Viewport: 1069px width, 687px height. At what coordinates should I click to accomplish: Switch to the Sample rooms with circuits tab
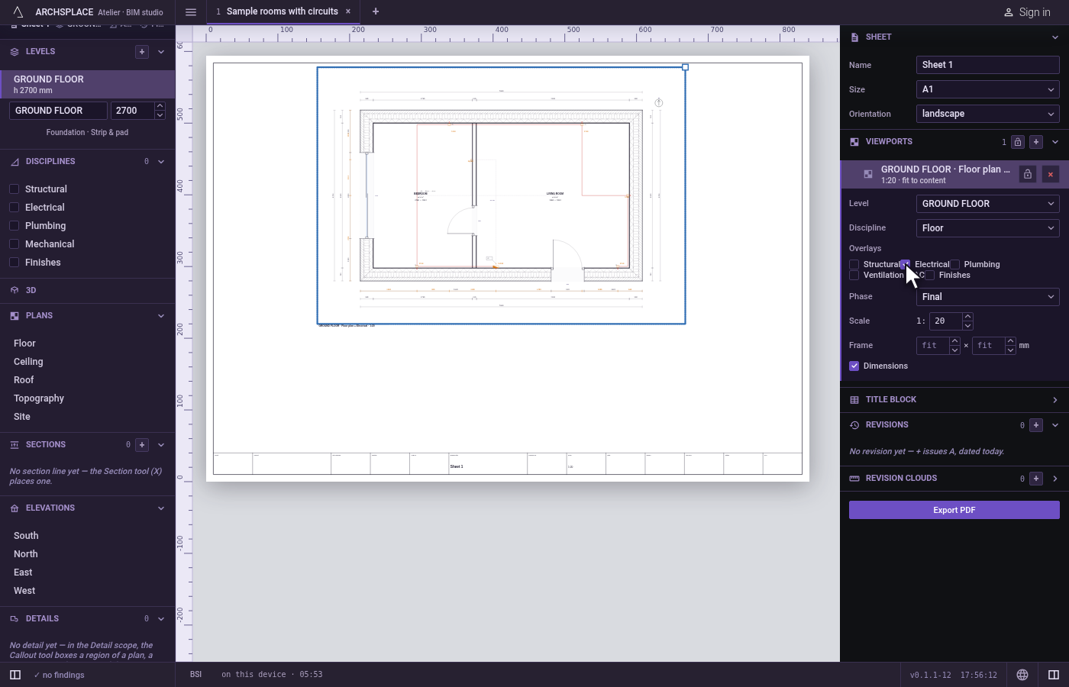[282, 11]
